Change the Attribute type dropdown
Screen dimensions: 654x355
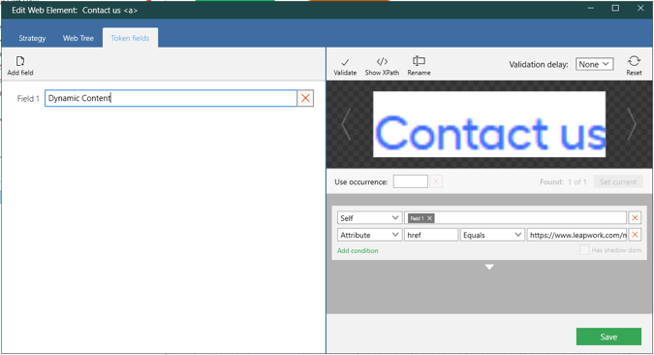click(369, 235)
